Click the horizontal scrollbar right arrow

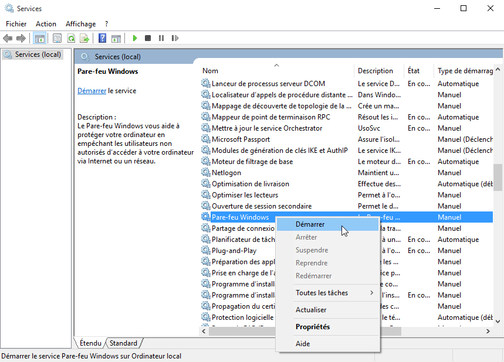488,331
